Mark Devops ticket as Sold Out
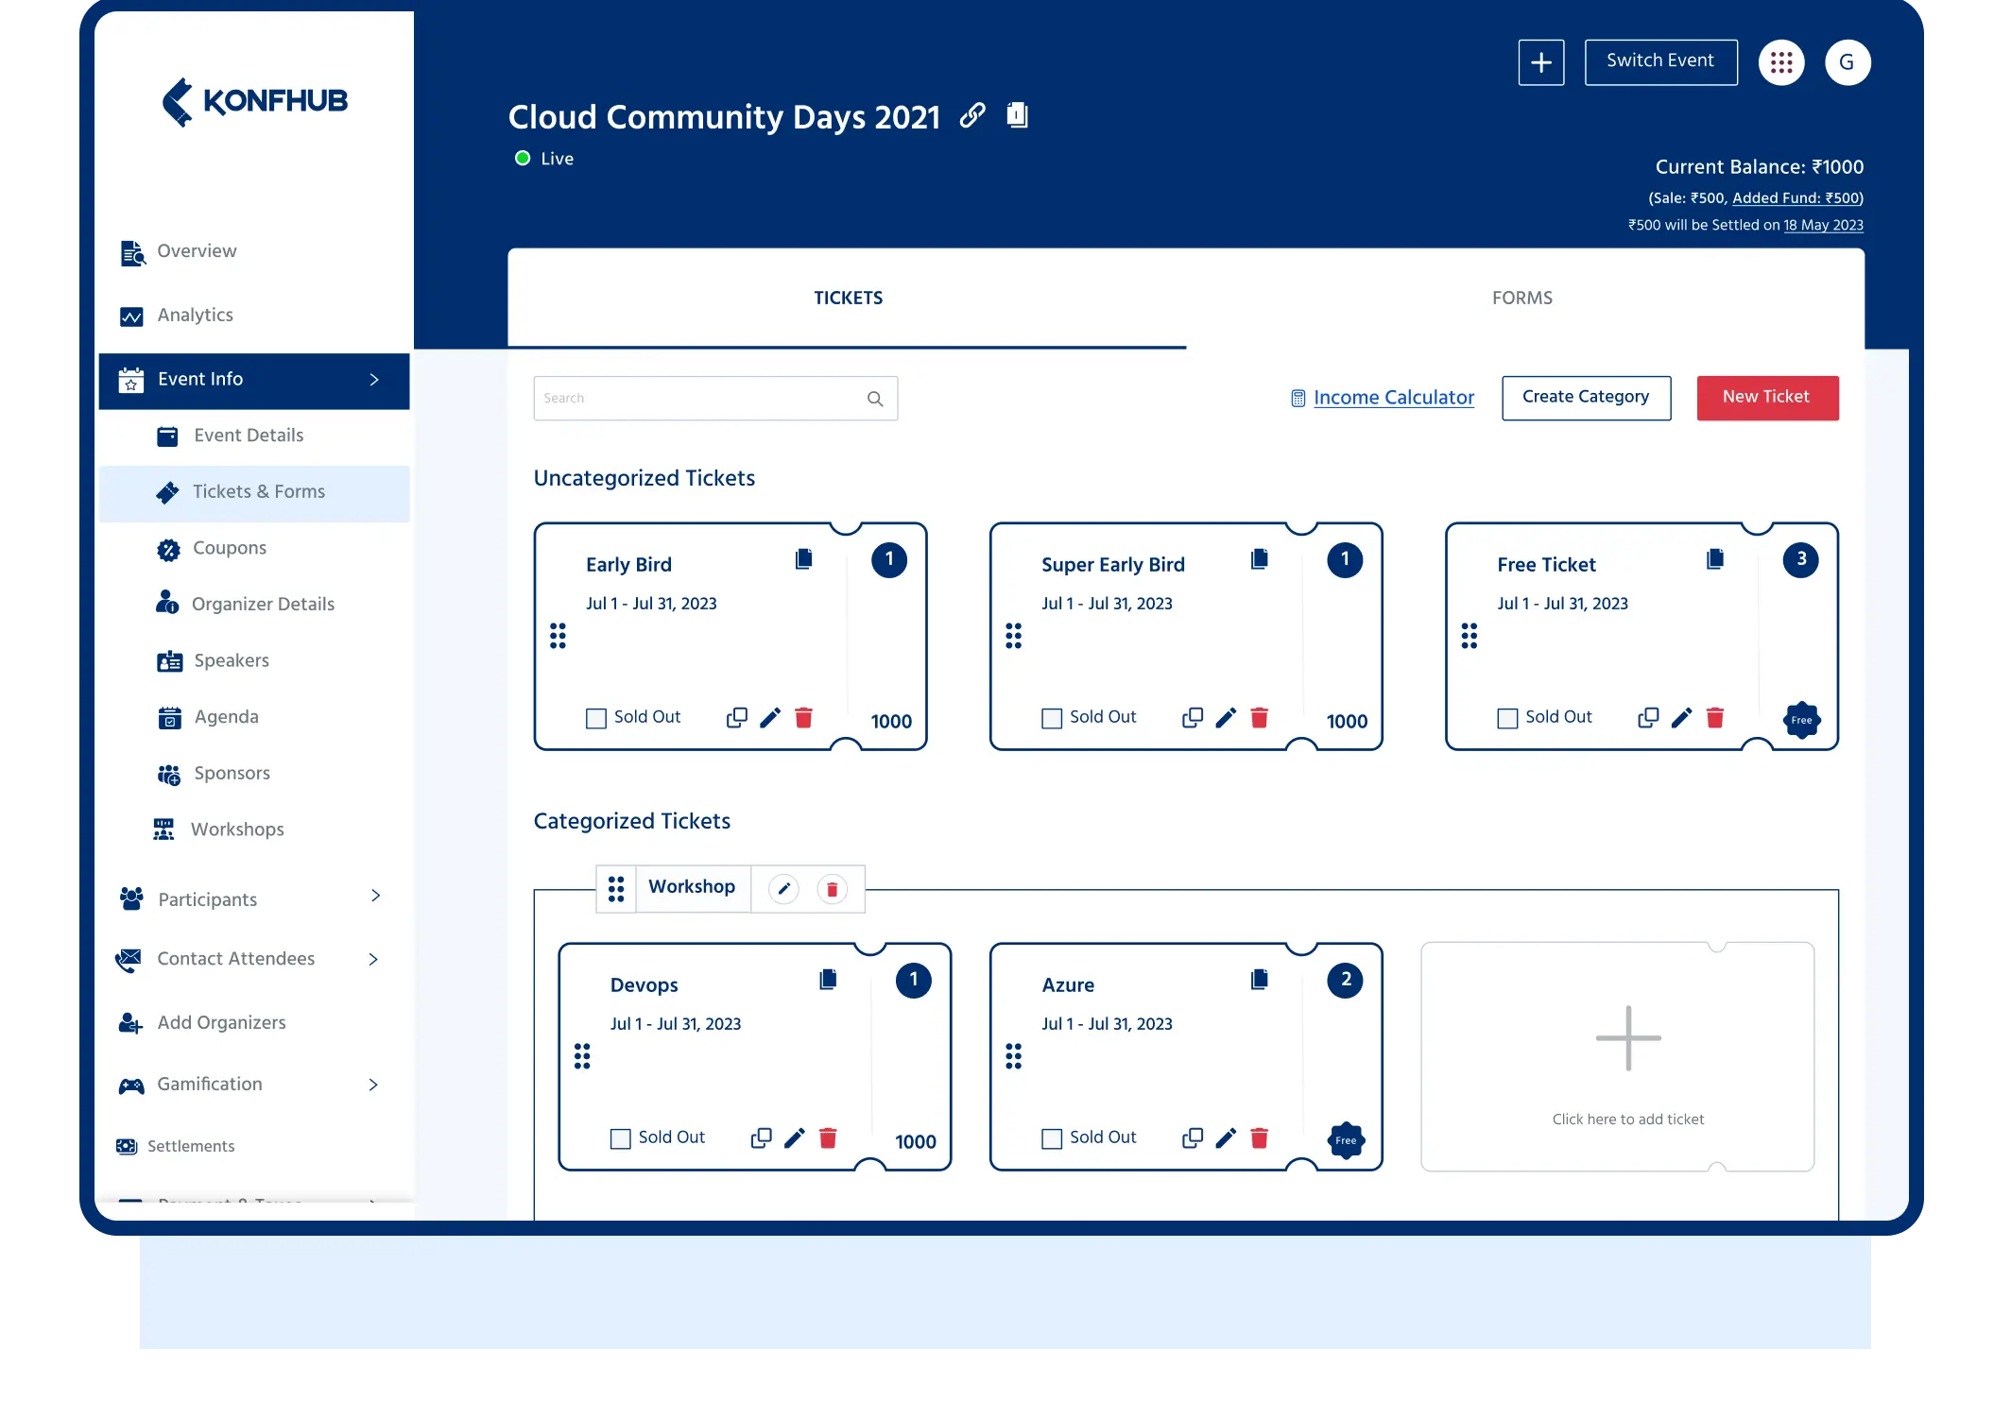Screen dimensions: 2011x1402 coord(621,1138)
